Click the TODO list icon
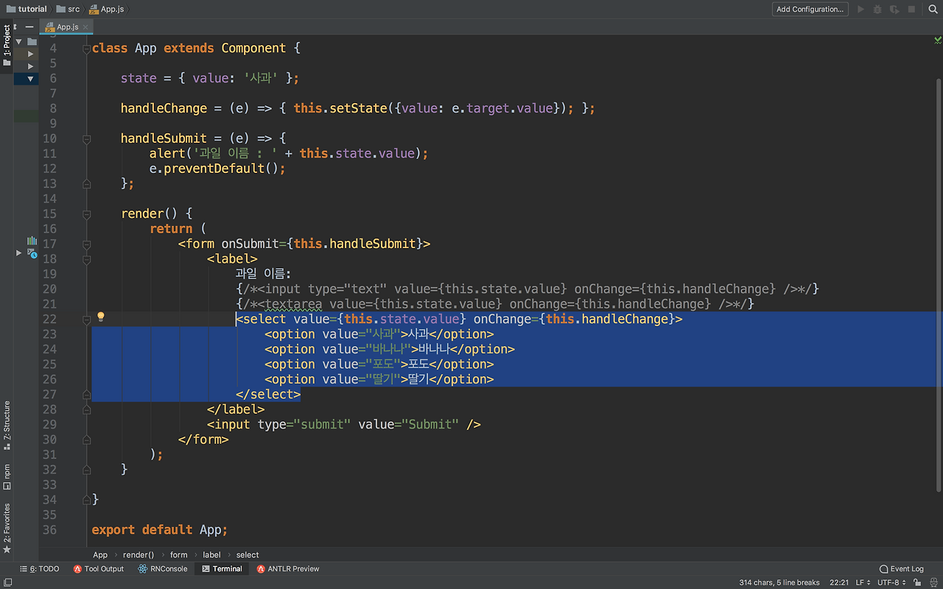The width and height of the screenshot is (943, 589). tap(24, 569)
